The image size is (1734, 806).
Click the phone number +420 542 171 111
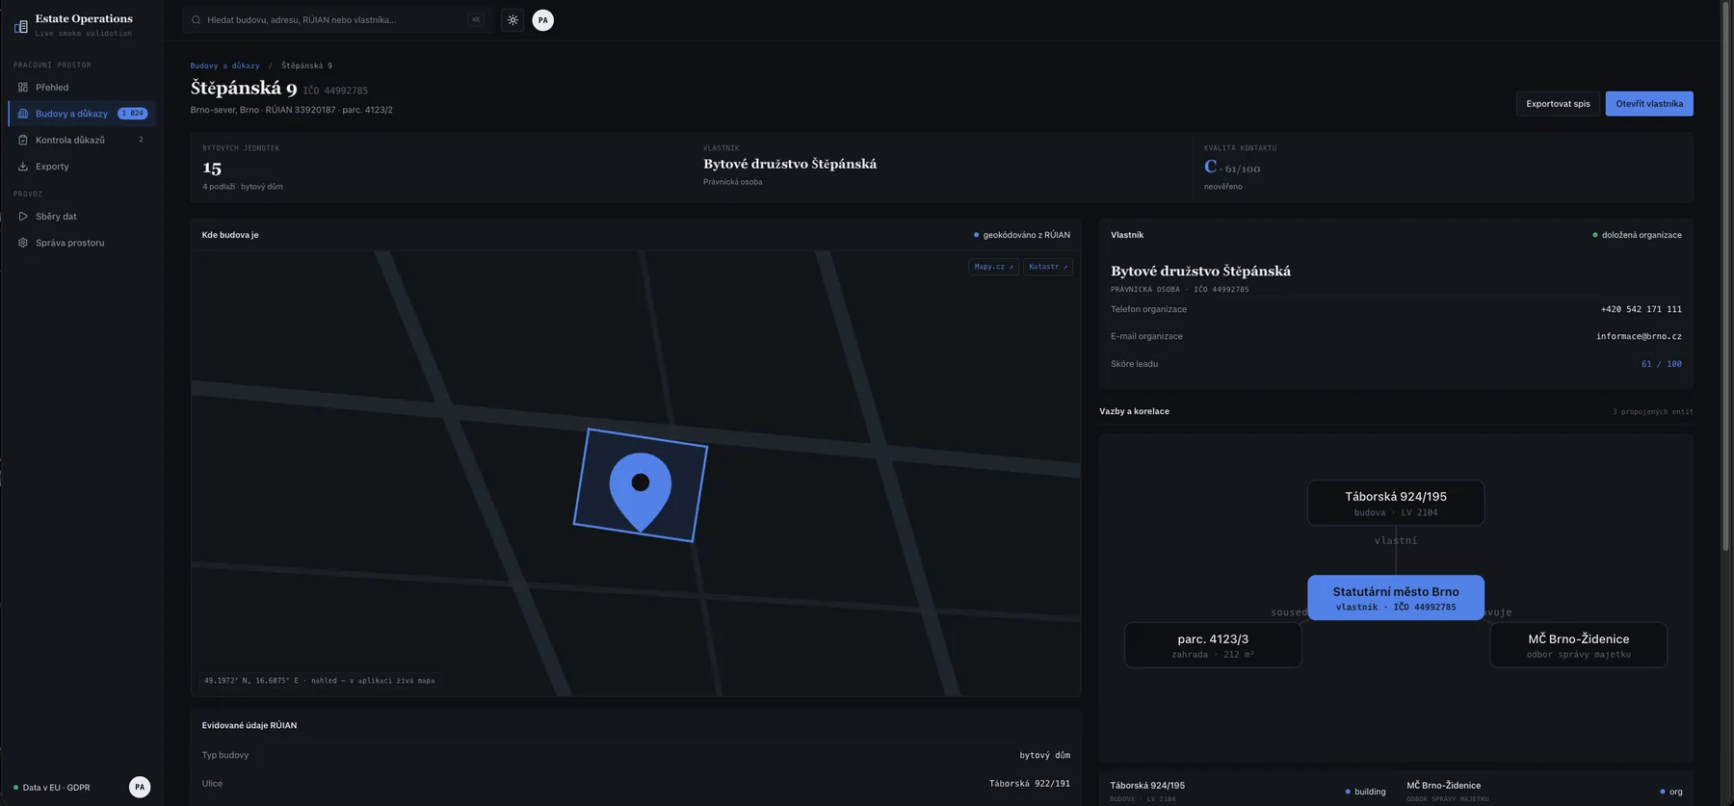click(1642, 309)
